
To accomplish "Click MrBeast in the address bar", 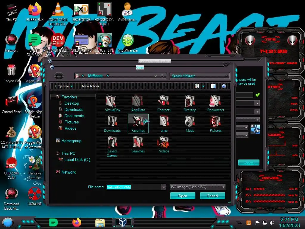I will click(95, 76).
